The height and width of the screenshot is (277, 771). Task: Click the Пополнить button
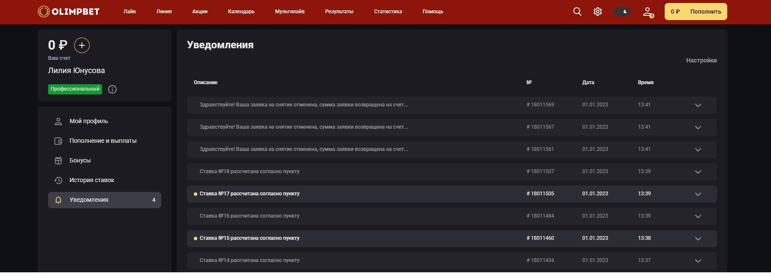[x=705, y=12]
